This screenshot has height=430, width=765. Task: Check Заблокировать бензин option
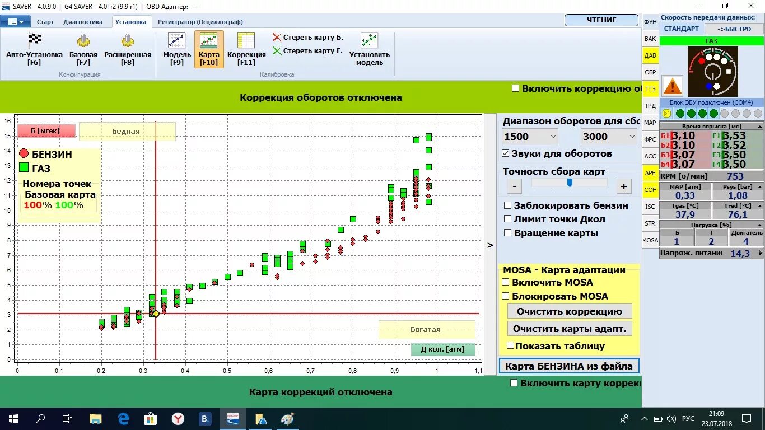point(508,205)
